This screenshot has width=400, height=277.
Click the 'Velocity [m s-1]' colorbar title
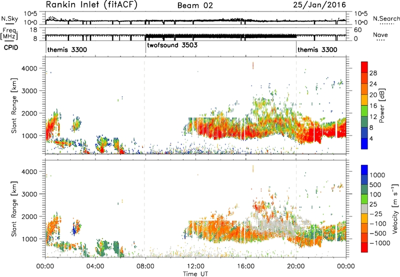click(395, 208)
